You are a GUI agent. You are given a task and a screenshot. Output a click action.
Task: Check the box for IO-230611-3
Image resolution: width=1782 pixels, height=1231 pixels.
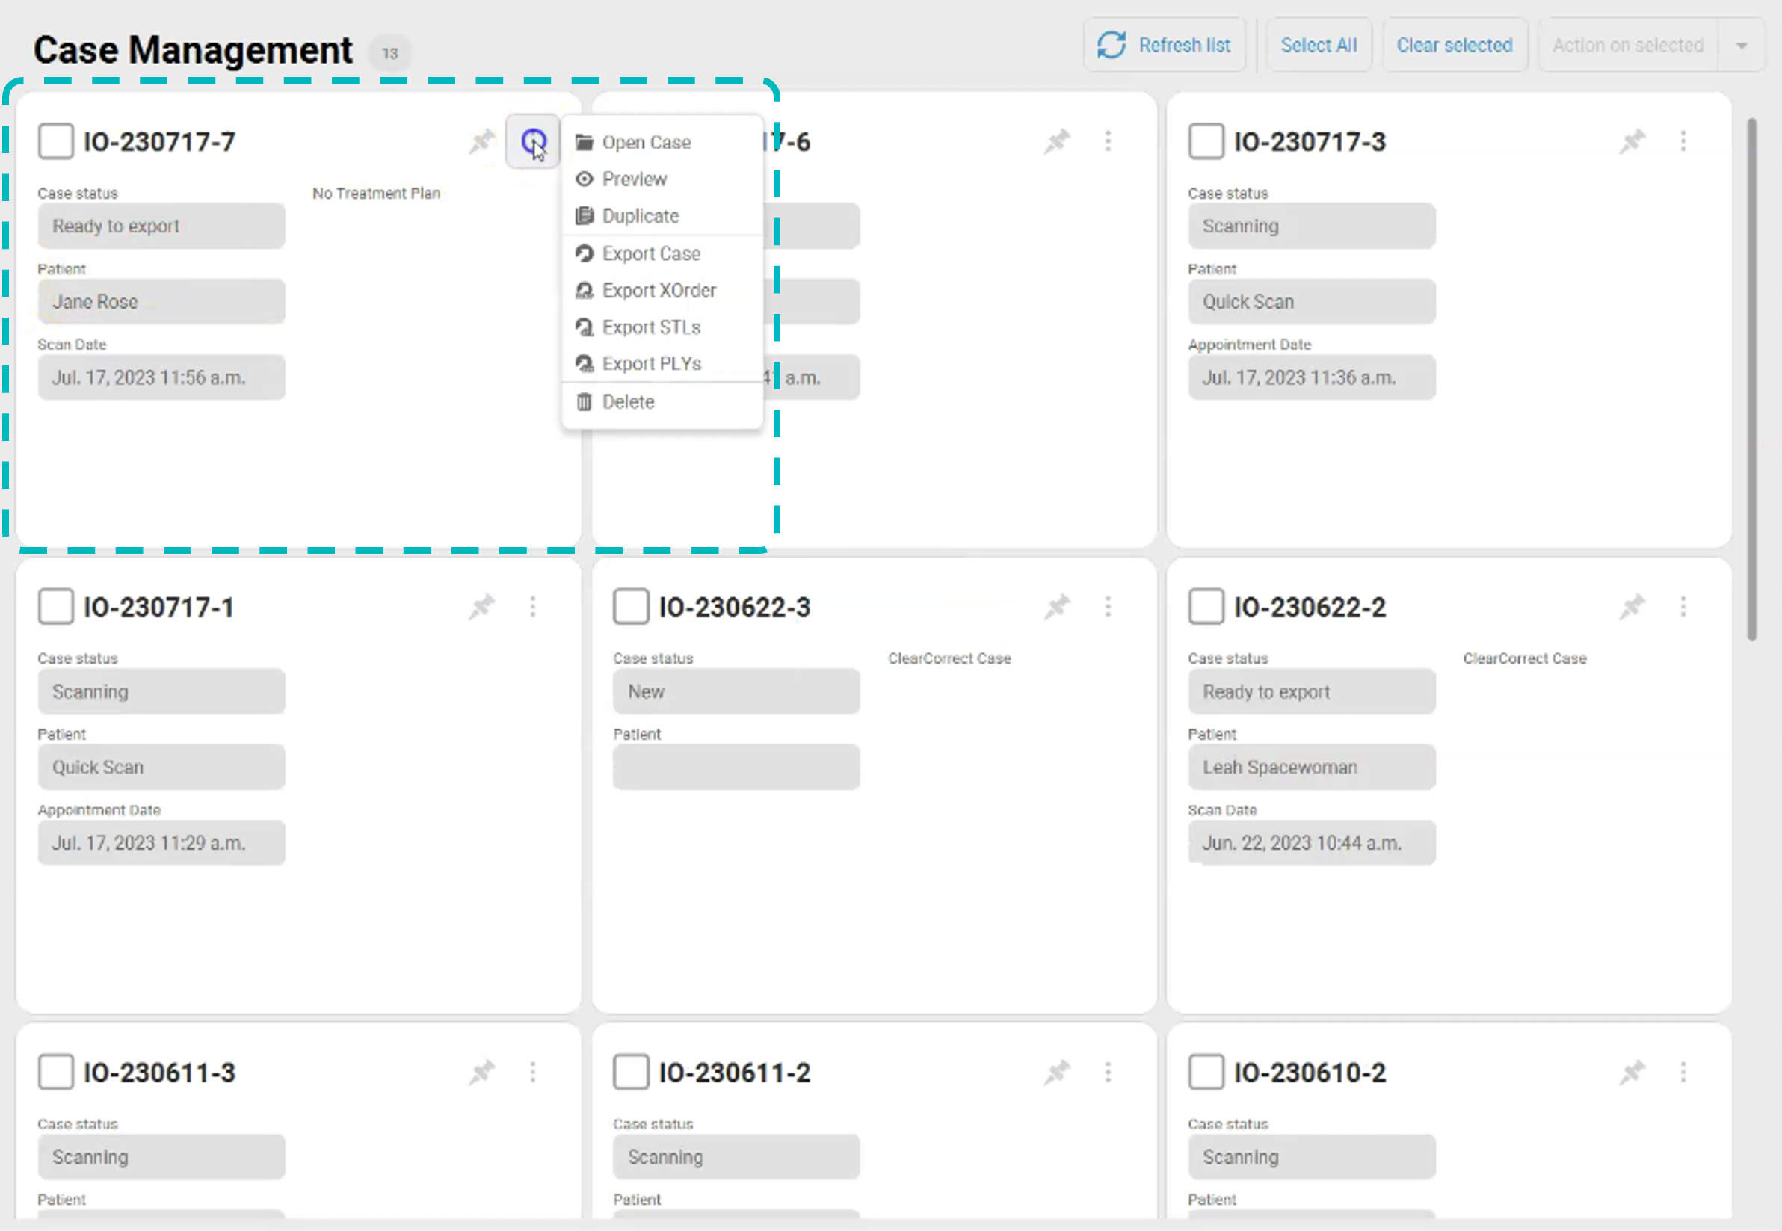click(55, 1072)
